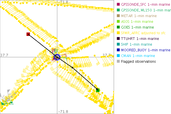171x114 pixels.
Task: Click the METAR tan legend swatch
Action: (x=118, y=16)
